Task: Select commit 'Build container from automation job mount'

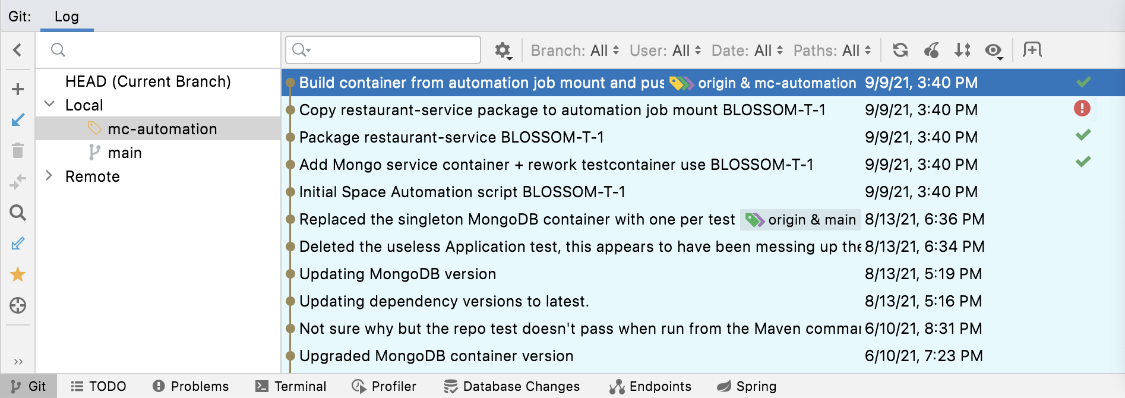Action: tap(703, 83)
